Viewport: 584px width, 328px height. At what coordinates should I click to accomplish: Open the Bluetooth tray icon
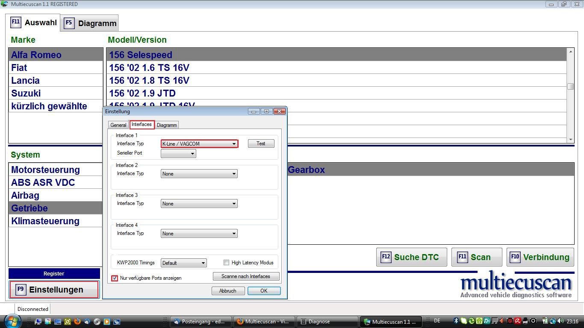tap(456, 321)
